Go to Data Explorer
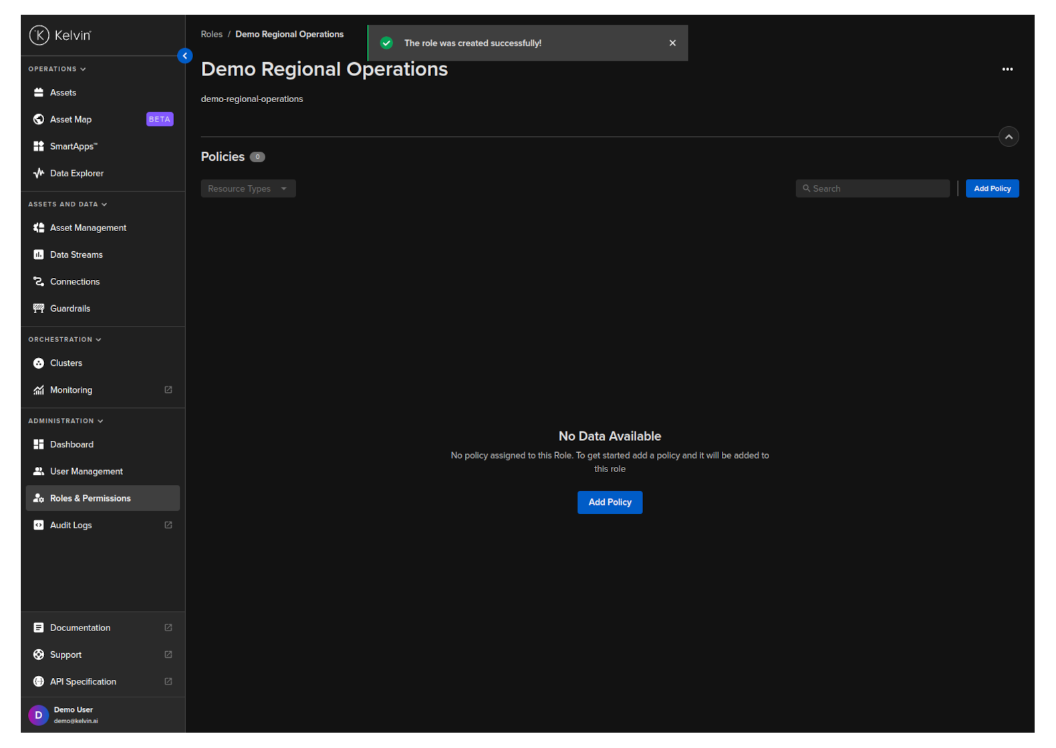This screenshot has width=1056, height=748. pos(76,174)
